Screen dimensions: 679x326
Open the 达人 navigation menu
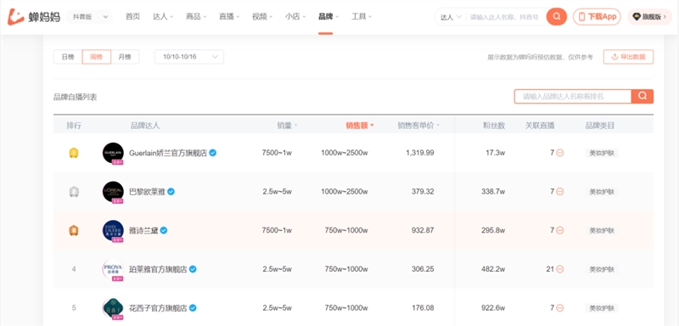163,17
